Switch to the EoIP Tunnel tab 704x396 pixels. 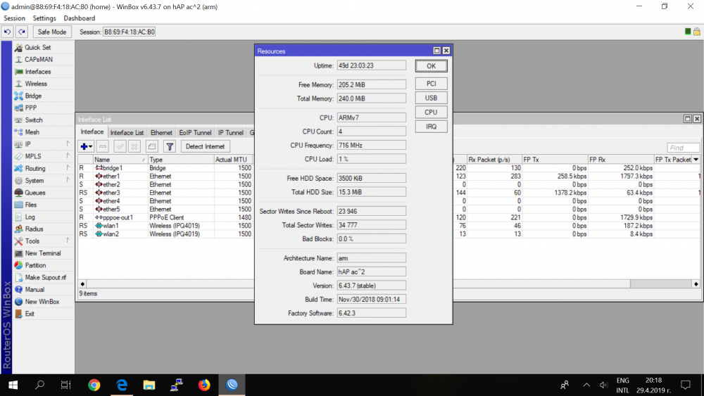[195, 132]
